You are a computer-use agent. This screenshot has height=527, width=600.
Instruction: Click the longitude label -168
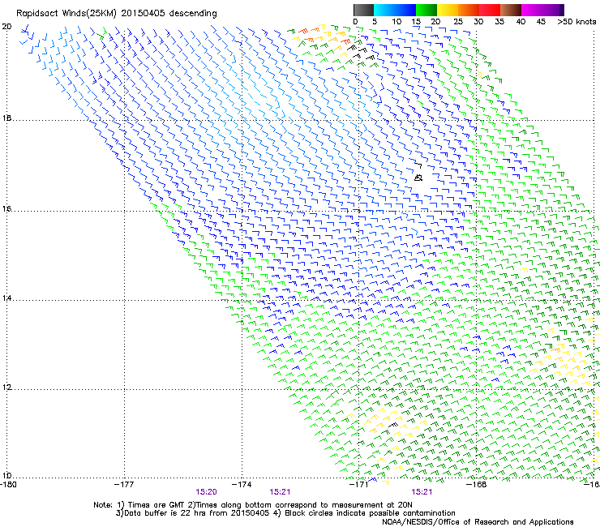click(477, 485)
